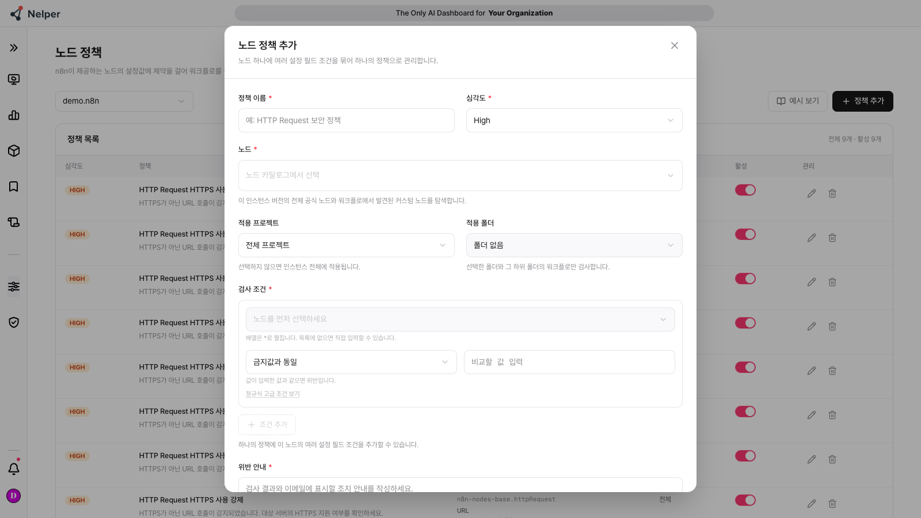This screenshot has width=921, height=518.
Task: Toggle active switch on second policy row
Action: [x=745, y=234]
